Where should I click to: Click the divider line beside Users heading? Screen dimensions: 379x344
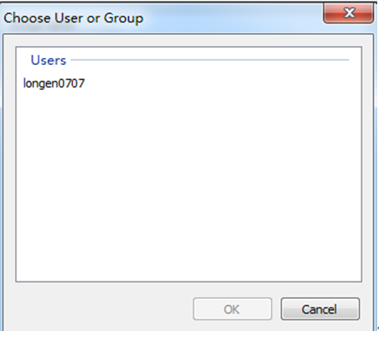click(x=210, y=60)
